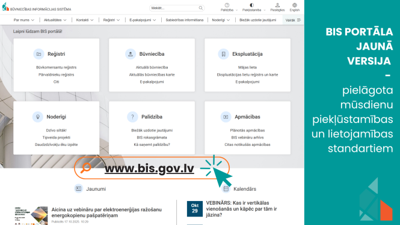The image size is (400, 225).
Task: Expand the E-pakalpojumi navigation menu
Action: tap(143, 20)
